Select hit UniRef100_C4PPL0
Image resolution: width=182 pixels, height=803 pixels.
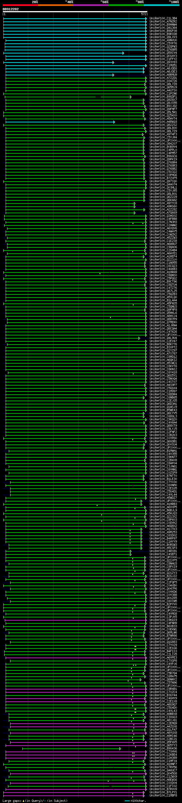pyautogui.click(x=163, y=150)
